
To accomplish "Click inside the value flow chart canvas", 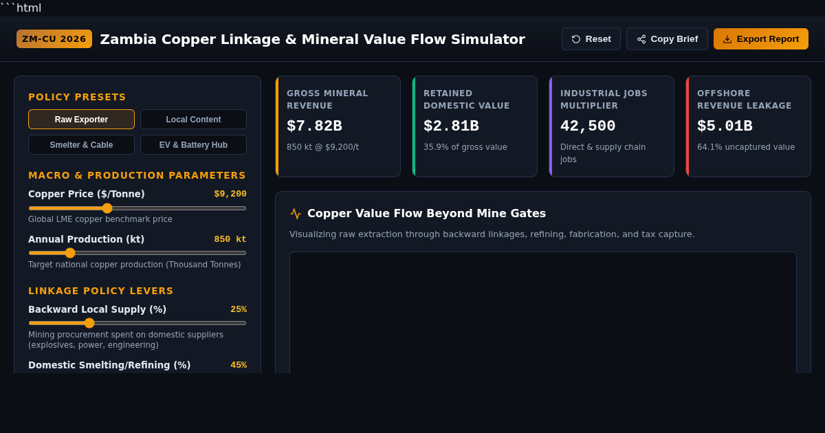I will 543,313.
